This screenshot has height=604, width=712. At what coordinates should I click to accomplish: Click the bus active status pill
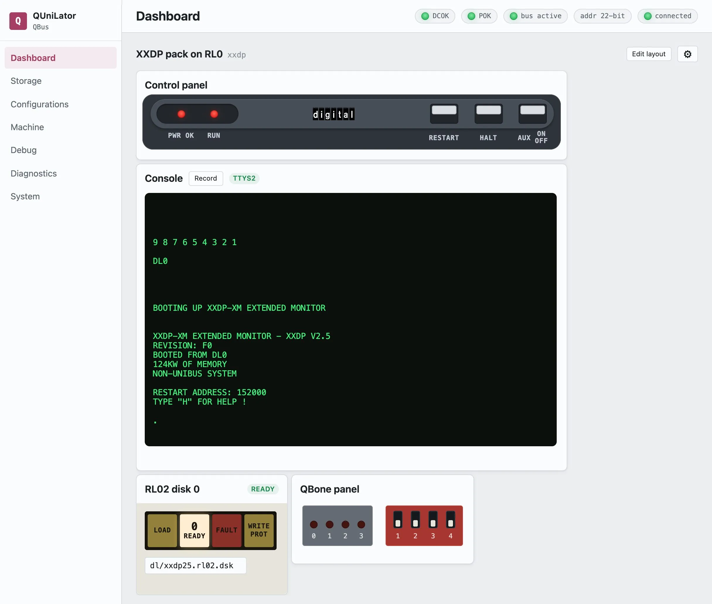tap(535, 16)
